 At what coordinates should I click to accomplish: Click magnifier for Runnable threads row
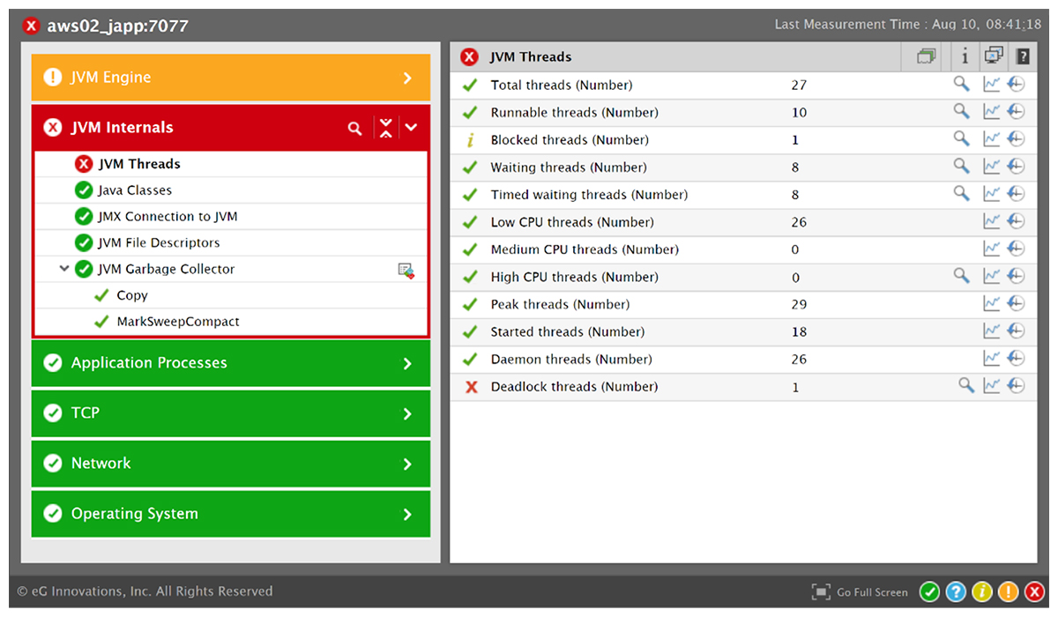(961, 112)
